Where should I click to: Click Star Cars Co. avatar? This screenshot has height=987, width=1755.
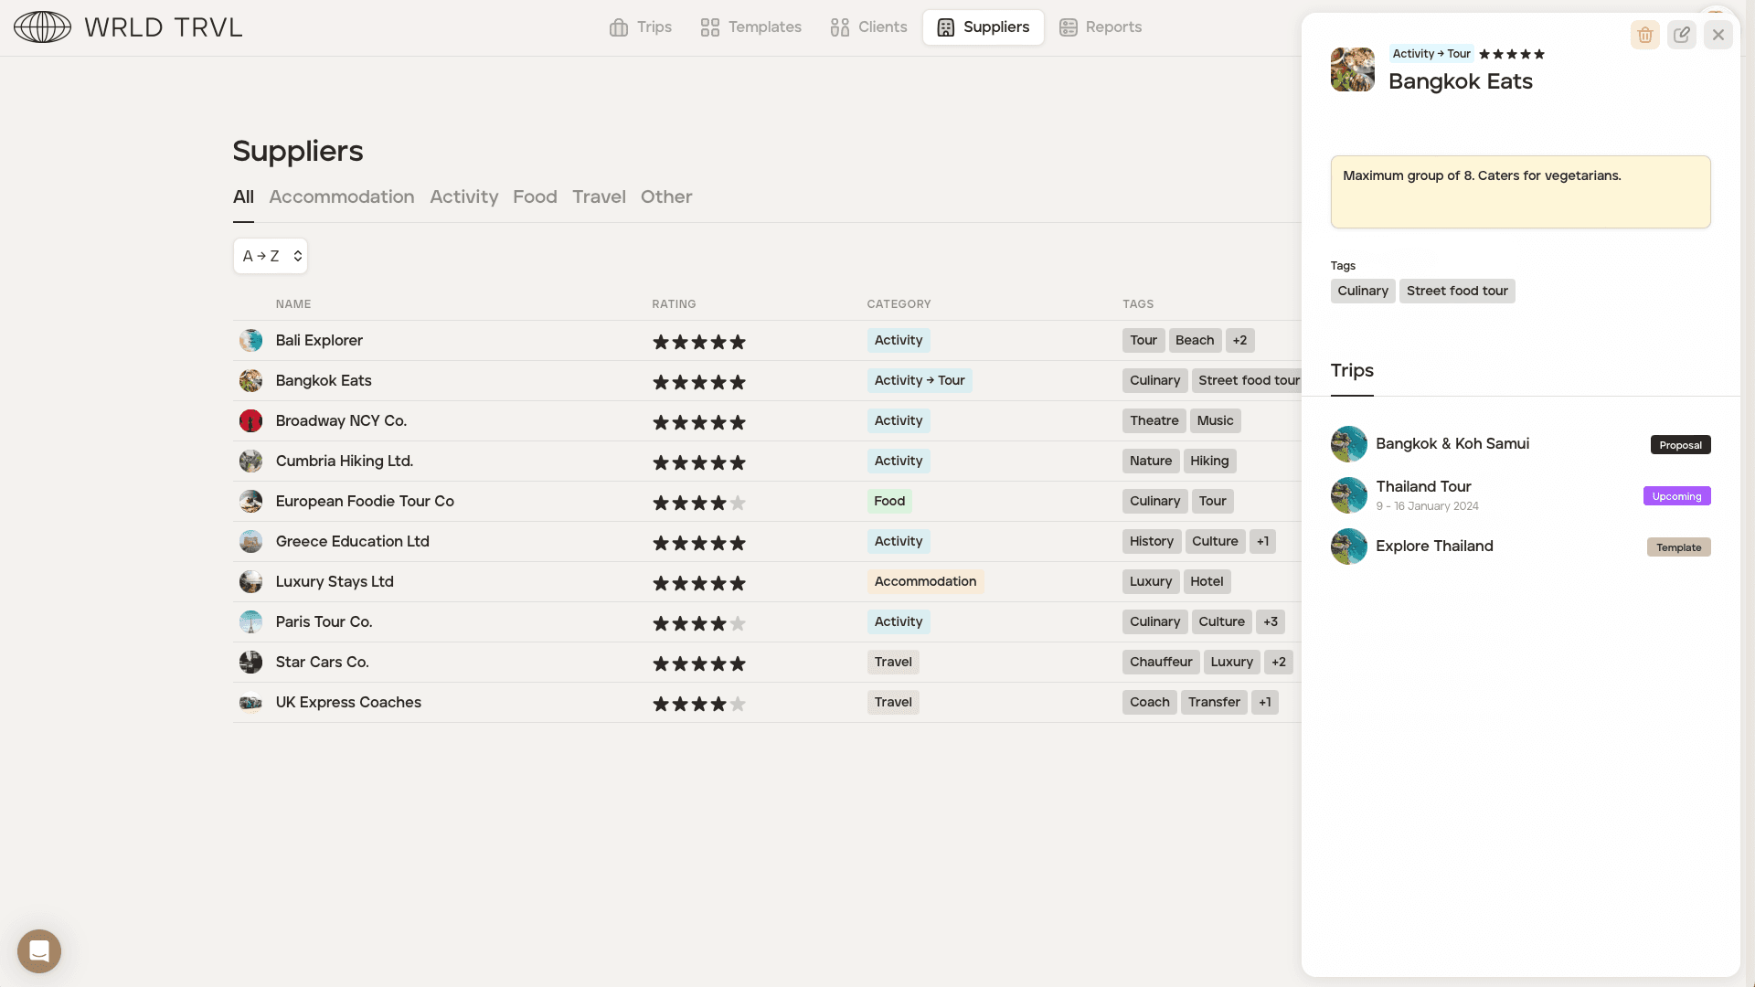[x=250, y=663]
